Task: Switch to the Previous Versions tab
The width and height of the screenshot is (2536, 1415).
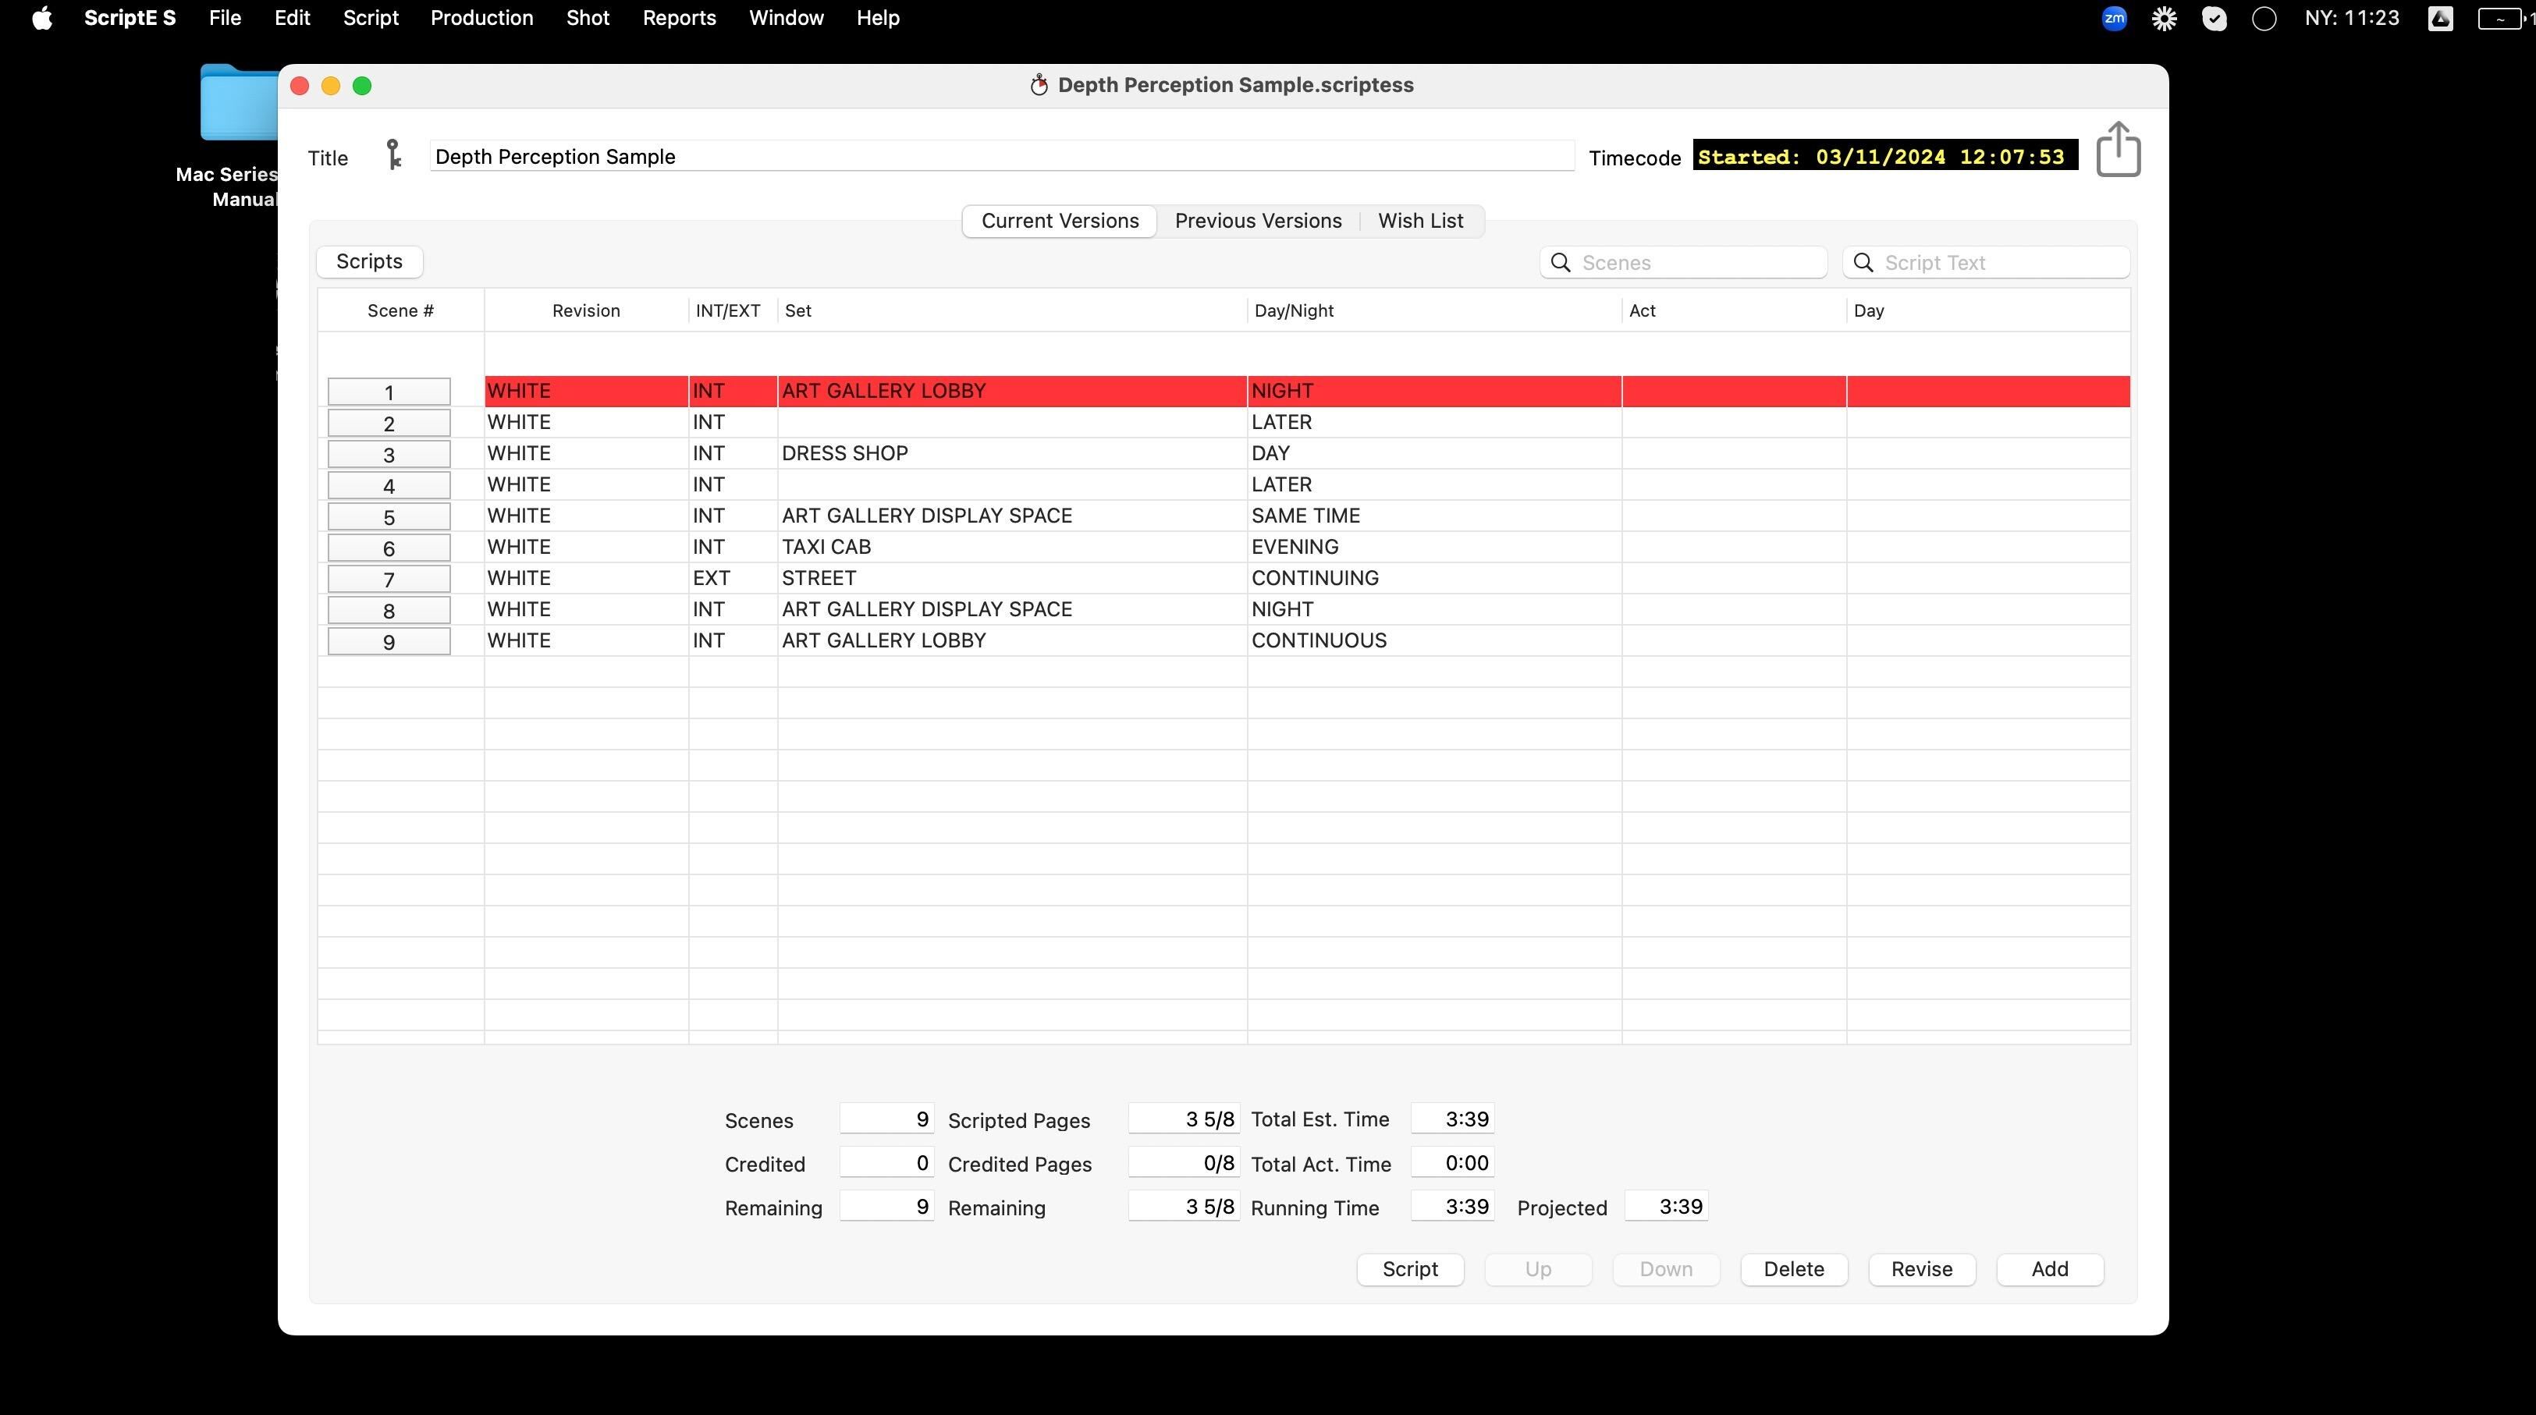Action: click(x=1257, y=221)
